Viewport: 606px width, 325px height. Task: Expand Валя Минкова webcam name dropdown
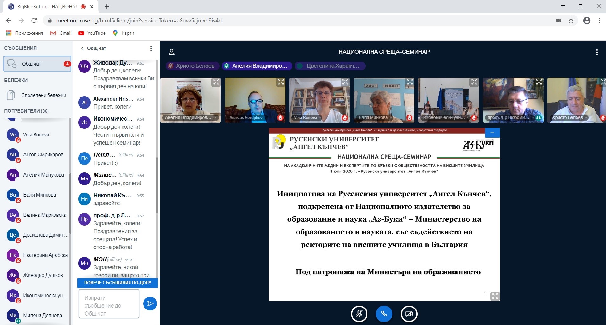click(375, 117)
